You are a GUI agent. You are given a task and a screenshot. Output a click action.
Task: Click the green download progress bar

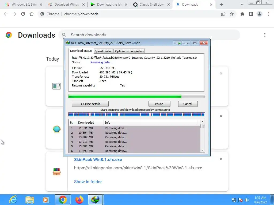coord(137,96)
